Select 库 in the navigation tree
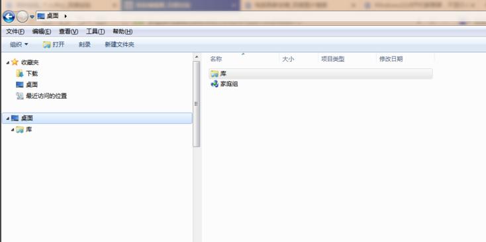Viewport: 486px width, 242px height. point(28,129)
